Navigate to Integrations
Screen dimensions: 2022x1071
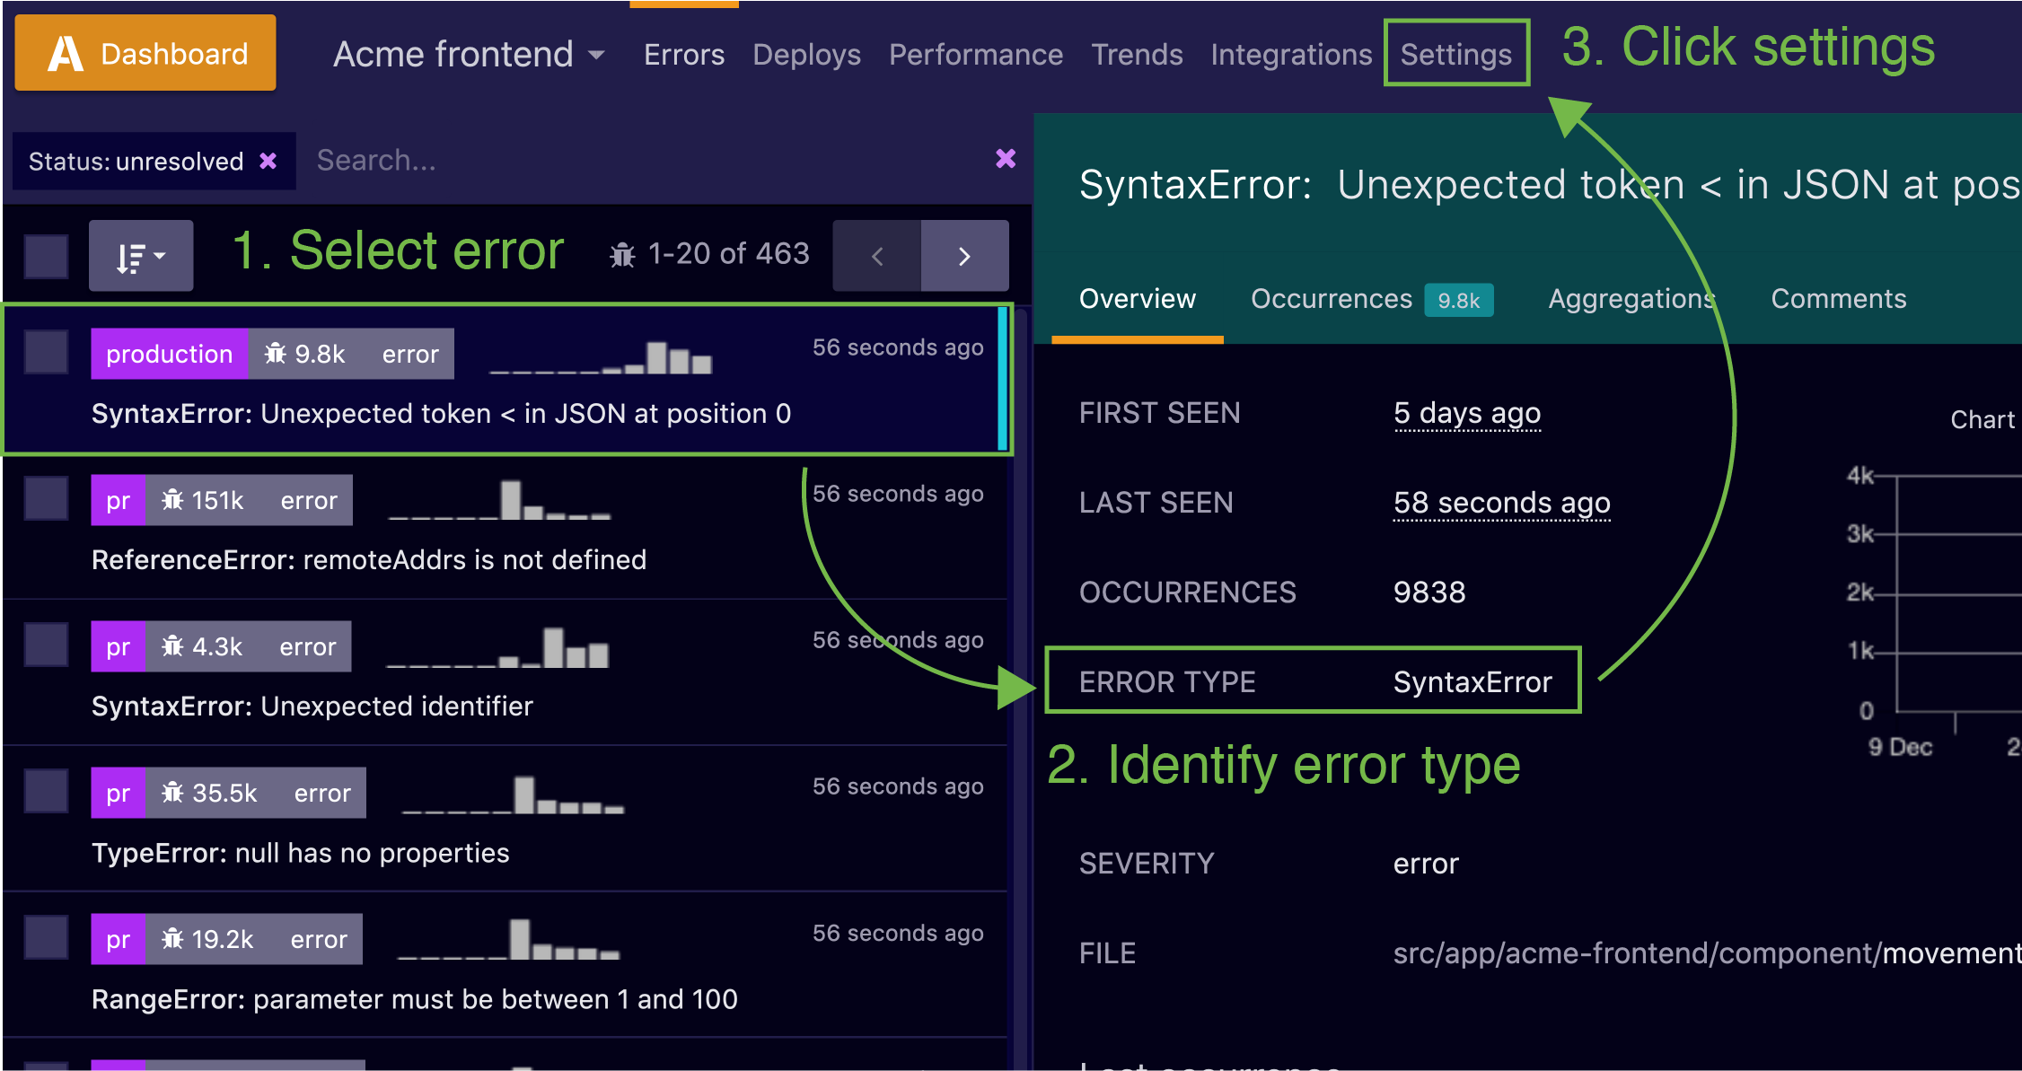[x=1291, y=55]
